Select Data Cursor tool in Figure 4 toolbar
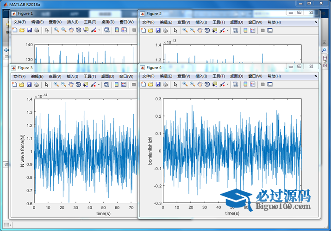This screenshot has height=231, width=331. click(214, 84)
